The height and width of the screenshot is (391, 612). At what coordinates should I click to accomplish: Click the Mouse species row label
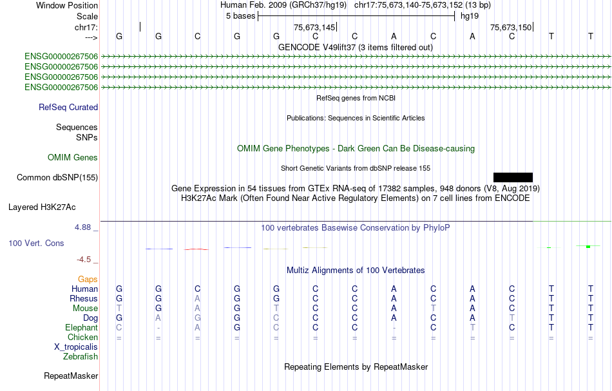coord(86,309)
